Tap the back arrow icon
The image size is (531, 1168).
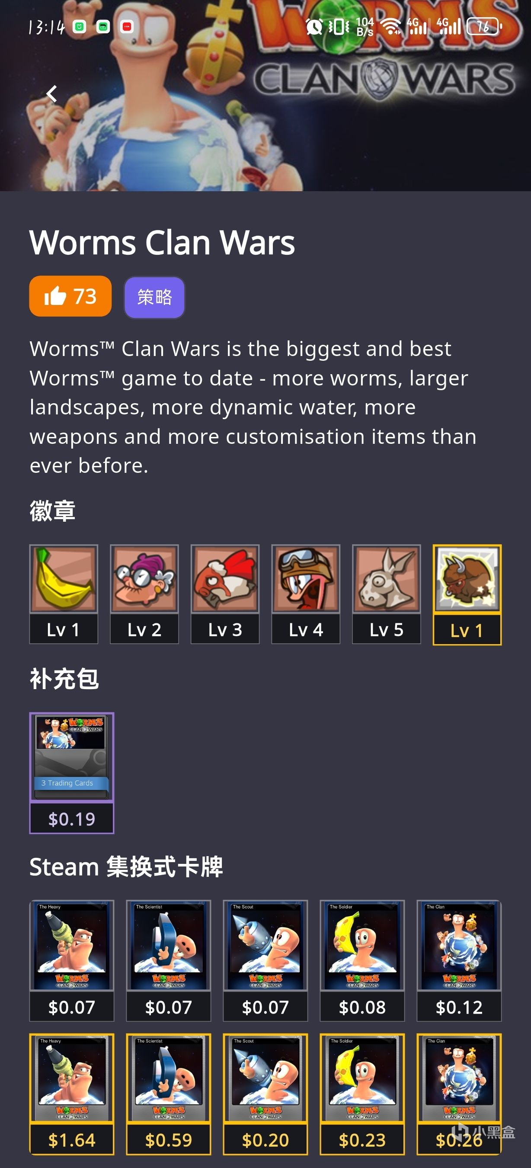[51, 94]
